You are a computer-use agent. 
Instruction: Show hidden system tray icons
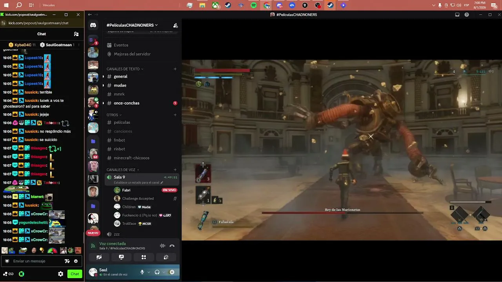tap(433, 5)
